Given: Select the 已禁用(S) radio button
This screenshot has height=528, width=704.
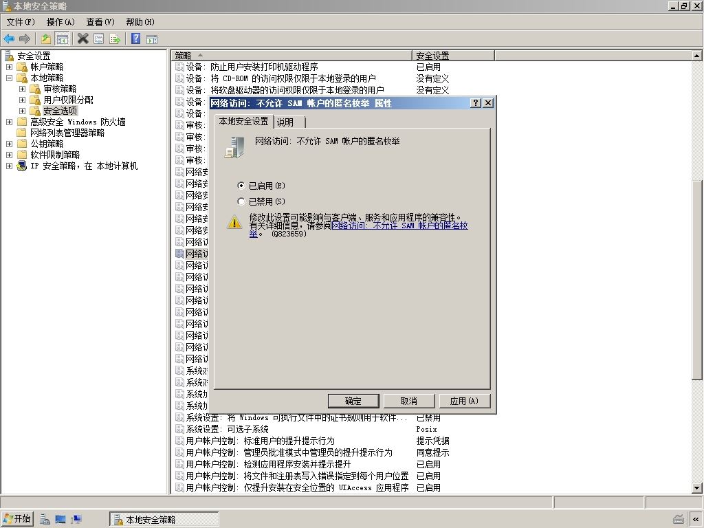Looking at the screenshot, I should click(241, 201).
